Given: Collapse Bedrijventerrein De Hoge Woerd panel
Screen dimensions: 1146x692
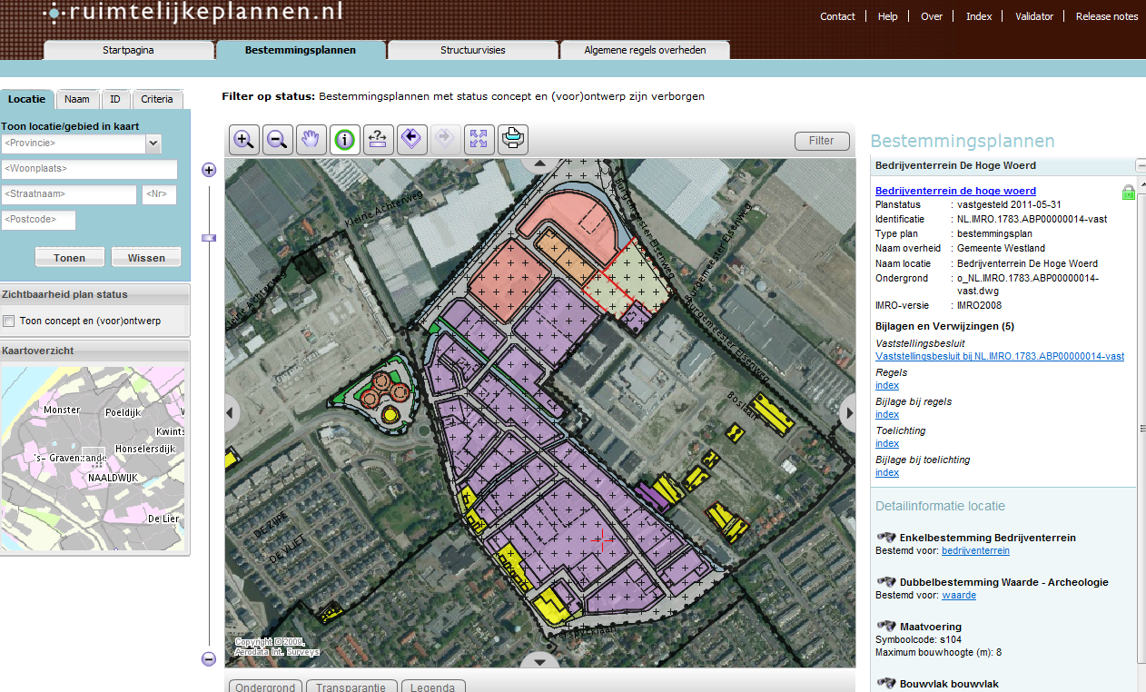Looking at the screenshot, I should click(1141, 165).
